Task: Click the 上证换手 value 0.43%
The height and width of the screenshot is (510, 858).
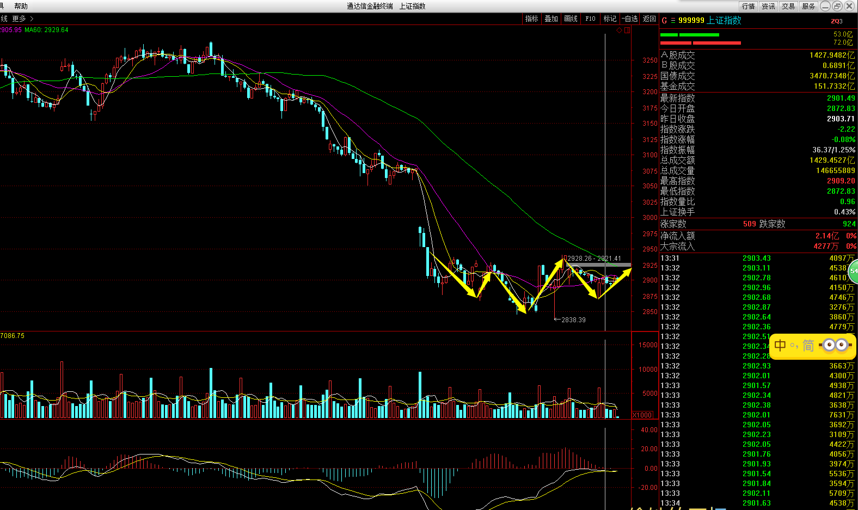Action: (844, 212)
